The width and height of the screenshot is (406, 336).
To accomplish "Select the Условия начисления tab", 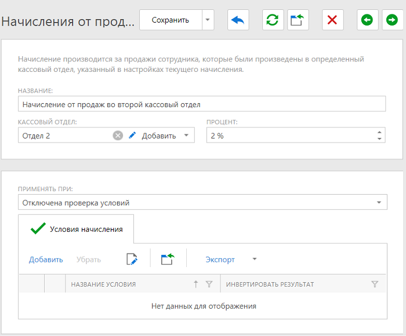I will point(76,229).
